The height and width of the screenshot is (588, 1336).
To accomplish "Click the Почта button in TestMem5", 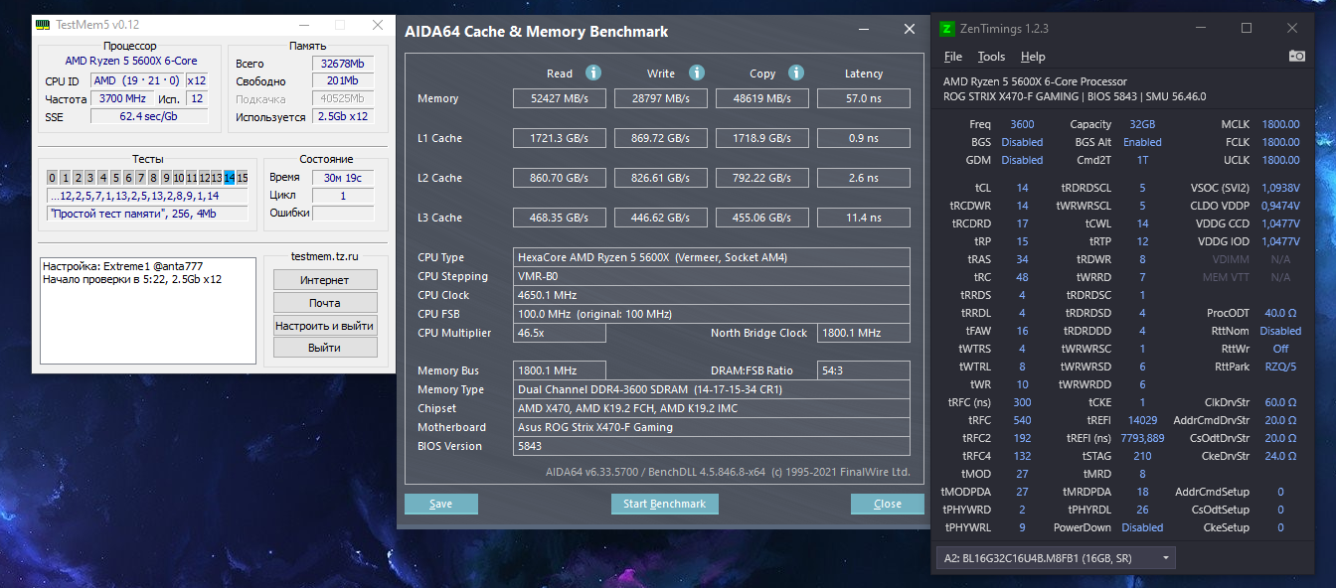I will click(x=325, y=303).
